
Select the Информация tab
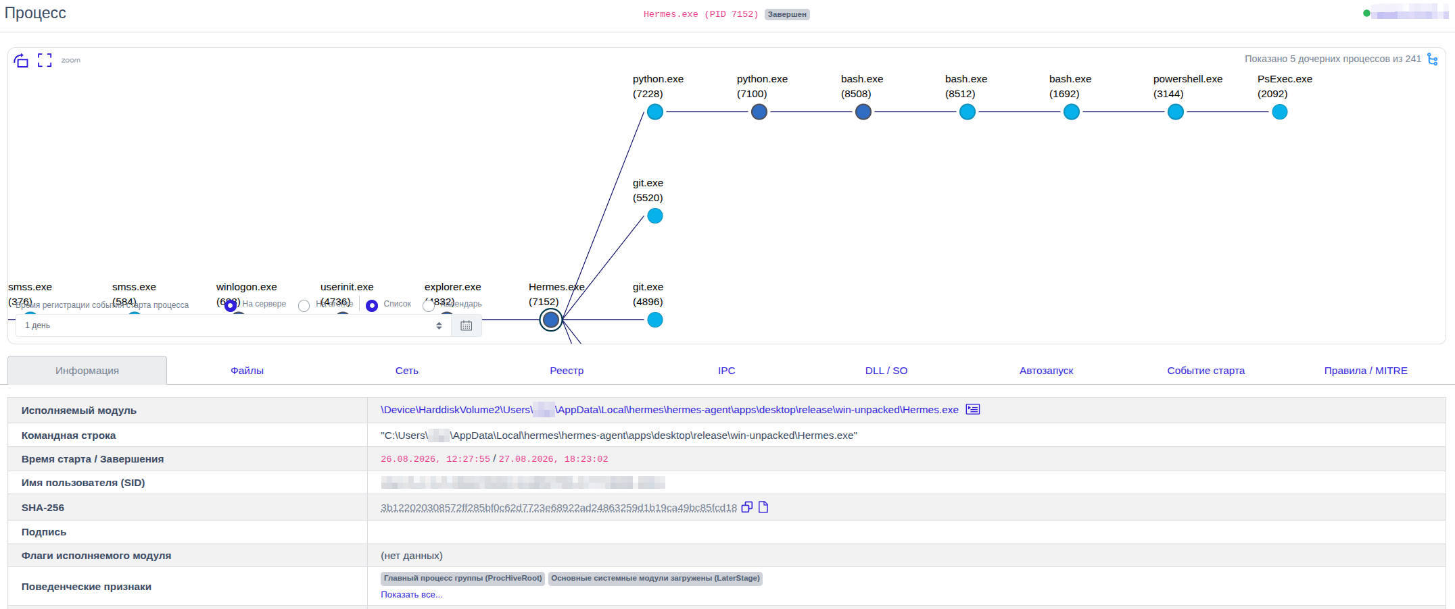point(87,371)
